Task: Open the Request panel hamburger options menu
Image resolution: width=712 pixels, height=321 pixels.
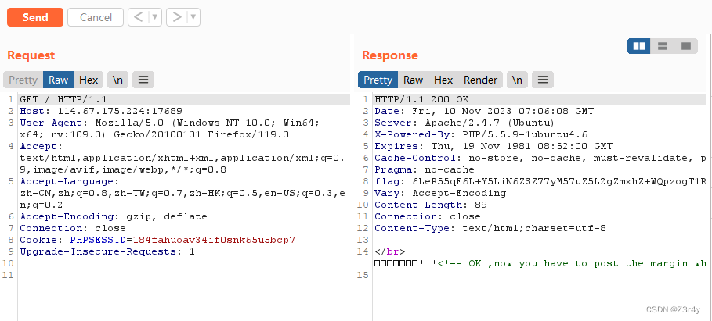Action: (x=143, y=80)
